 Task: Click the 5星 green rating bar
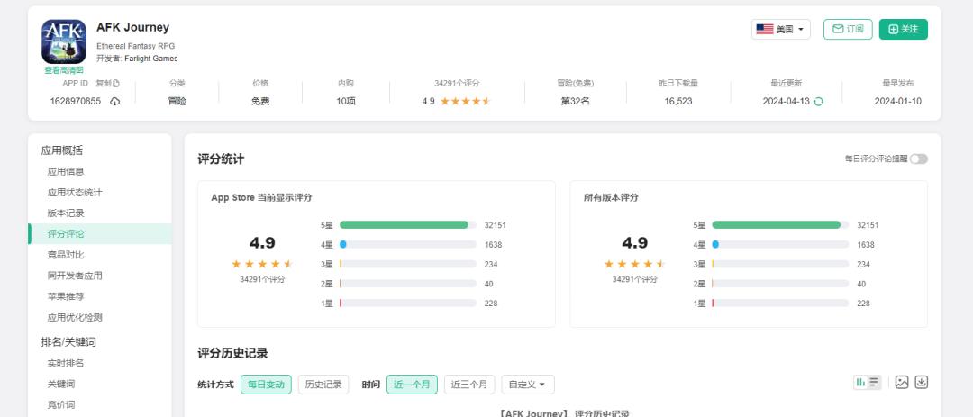404,225
